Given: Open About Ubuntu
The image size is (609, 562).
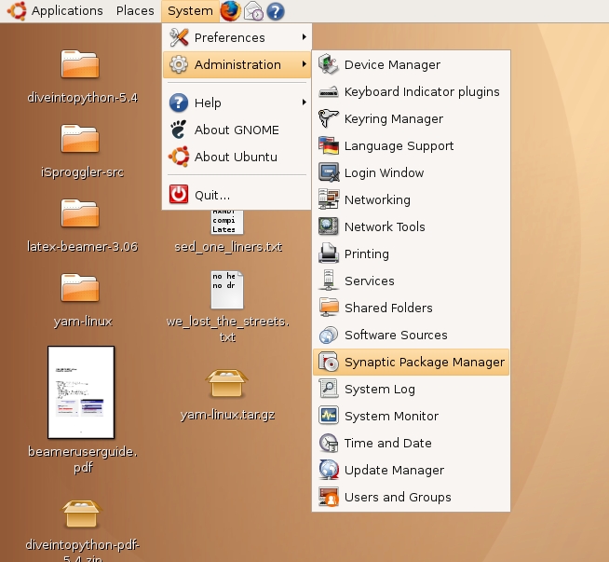Looking at the screenshot, I should pos(237,157).
